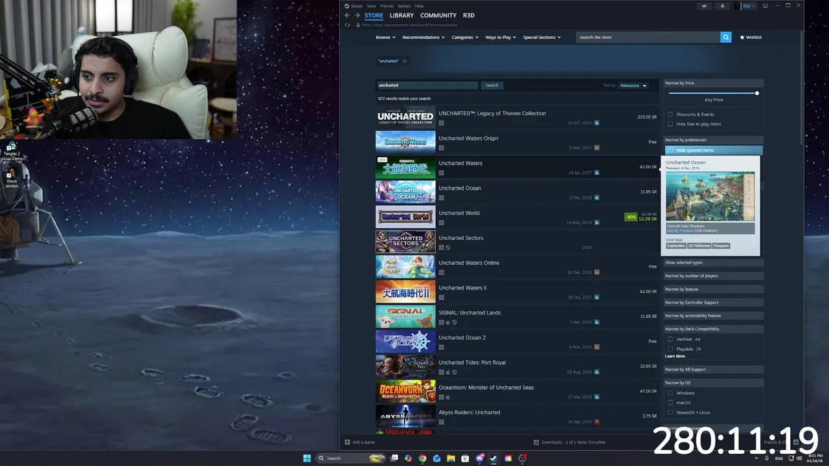Launch Chrome from the taskbar
The height and width of the screenshot is (466, 829).
pos(422,458)
